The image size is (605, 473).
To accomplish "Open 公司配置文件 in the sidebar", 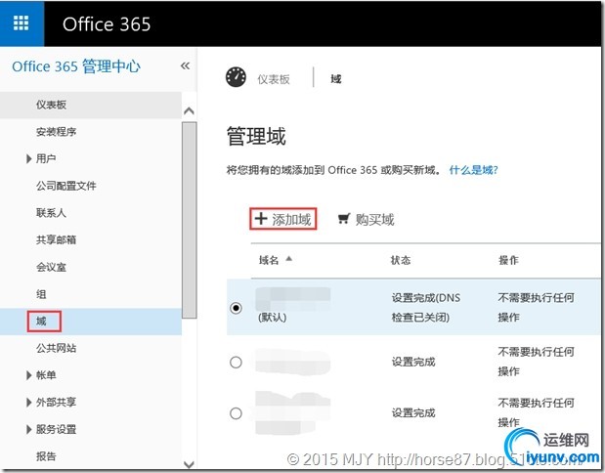I will tap(66, 186).
